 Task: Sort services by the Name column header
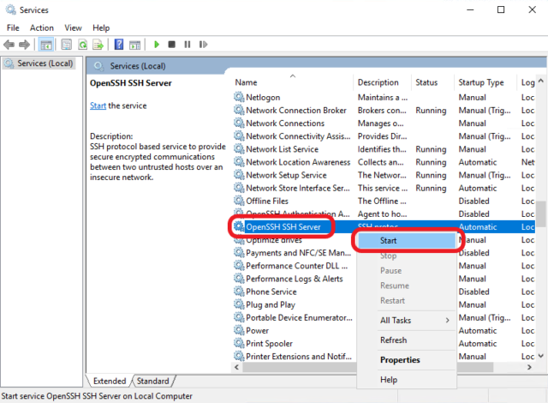tap(293, 82)
